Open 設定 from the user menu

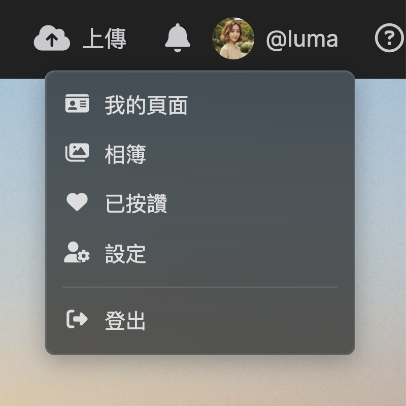[x=200, y=252]
